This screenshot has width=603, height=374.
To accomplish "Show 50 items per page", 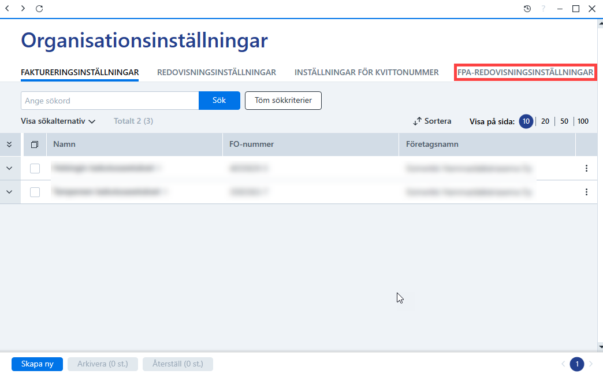I will (564, 121).
